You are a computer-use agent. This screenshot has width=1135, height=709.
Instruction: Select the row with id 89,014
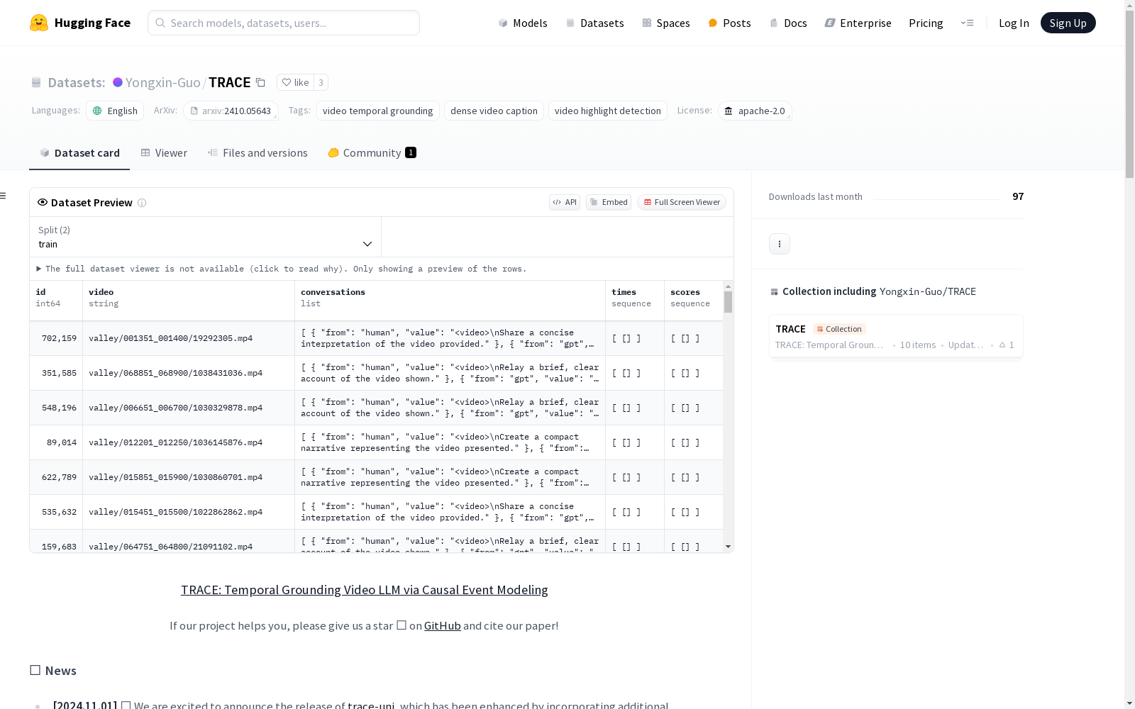tap(376, 442)
